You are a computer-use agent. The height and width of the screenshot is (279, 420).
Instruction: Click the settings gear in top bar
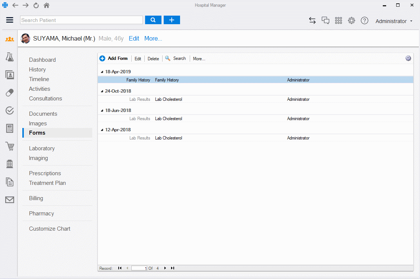point(351,21)
